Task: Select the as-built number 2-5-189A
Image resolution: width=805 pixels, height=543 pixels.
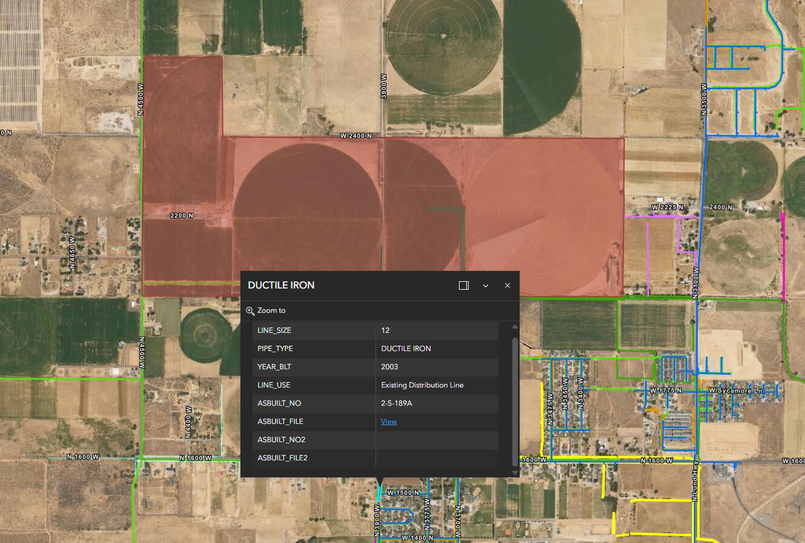Action: 397,403
